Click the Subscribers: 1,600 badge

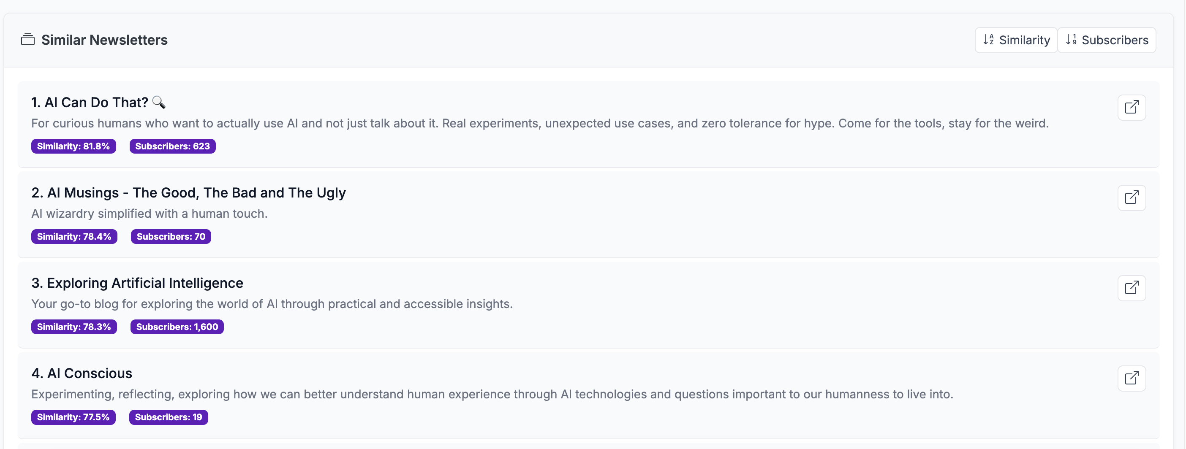pos(177,327)
